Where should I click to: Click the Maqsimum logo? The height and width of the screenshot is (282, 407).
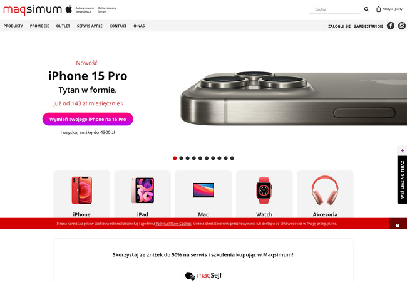coord(33,10)
